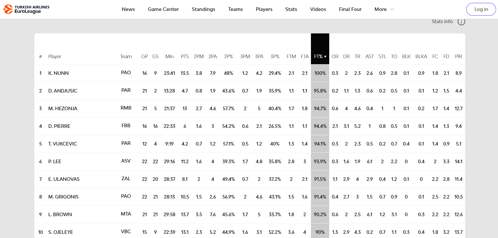This screenshot has height=238, width=498.
Task: Sort by the FT% column header
Action: tap(320, 57)
